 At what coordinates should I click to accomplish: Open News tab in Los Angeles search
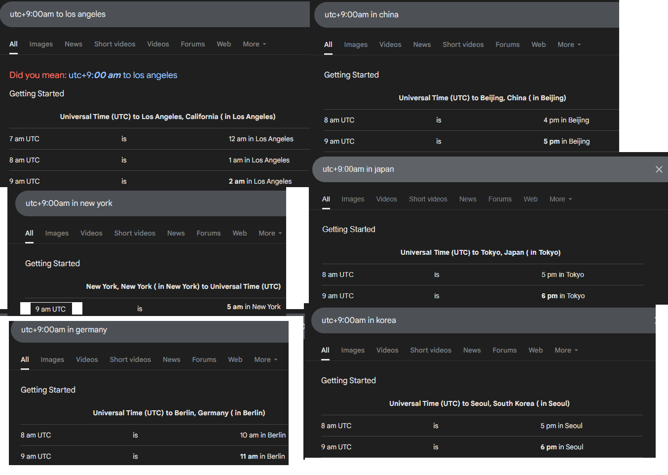point(74,44)
